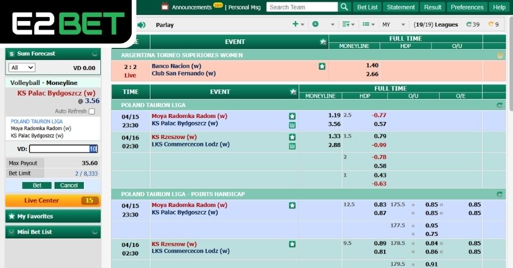Screen dimensions: 513x268
Task: Open stats icon for Moya Radomka Radom match
Action: (x=292, y=125)
